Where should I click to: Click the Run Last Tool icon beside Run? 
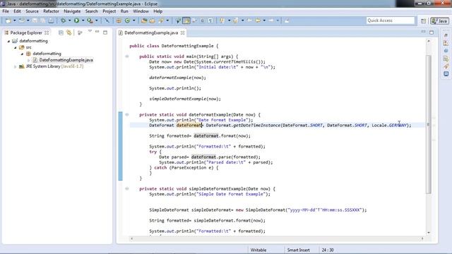[90, 20]
